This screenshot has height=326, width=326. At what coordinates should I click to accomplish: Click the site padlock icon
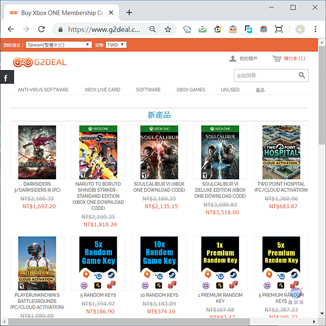click(60, 29)
